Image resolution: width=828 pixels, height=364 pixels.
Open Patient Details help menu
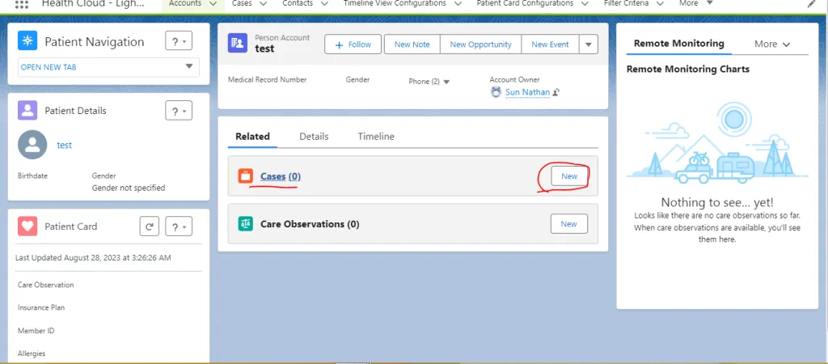(x=179, y=111)
